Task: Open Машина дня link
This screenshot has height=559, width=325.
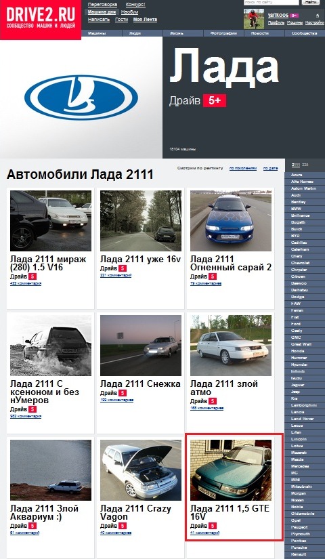Action: pyautogui.click(x=102, y=12)
